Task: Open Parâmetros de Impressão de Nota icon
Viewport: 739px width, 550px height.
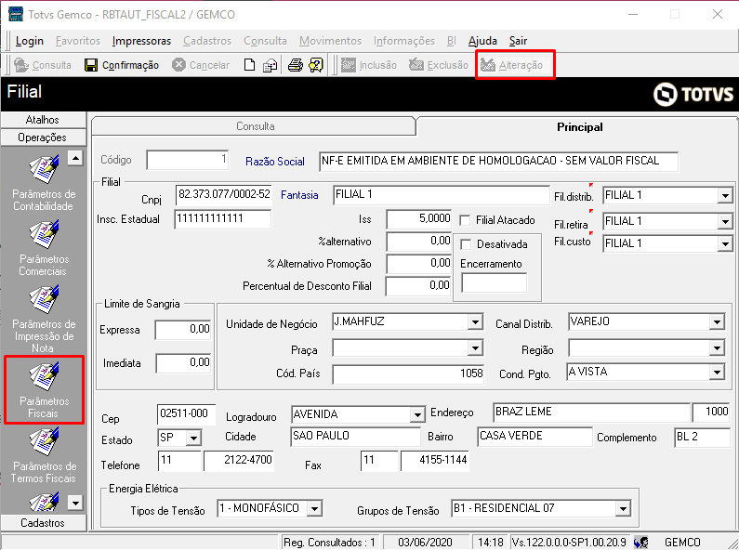Action: click(x=44, y=299)
